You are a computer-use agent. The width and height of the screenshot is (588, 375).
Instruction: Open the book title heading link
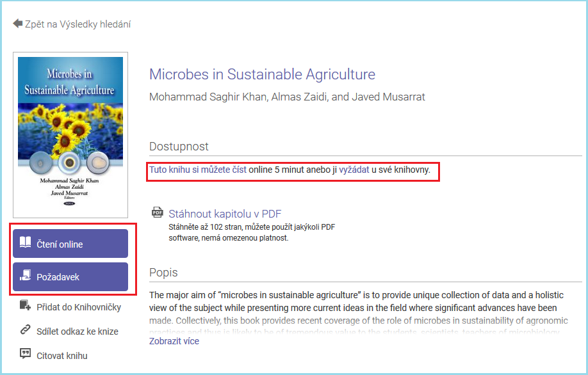pos(262,74)
